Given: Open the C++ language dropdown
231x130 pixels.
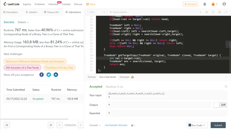Looking at the screenshot, I should [96, 12].
